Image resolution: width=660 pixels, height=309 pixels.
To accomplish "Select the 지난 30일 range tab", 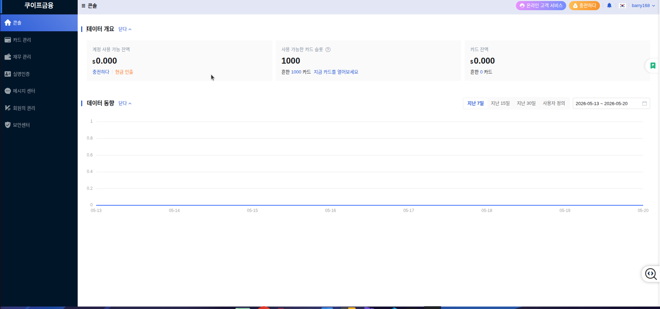I will (526, 103).
